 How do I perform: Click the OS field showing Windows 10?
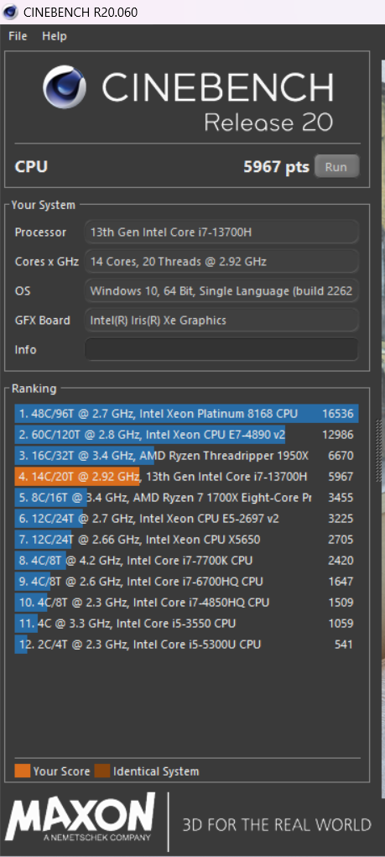pos(221,290)
